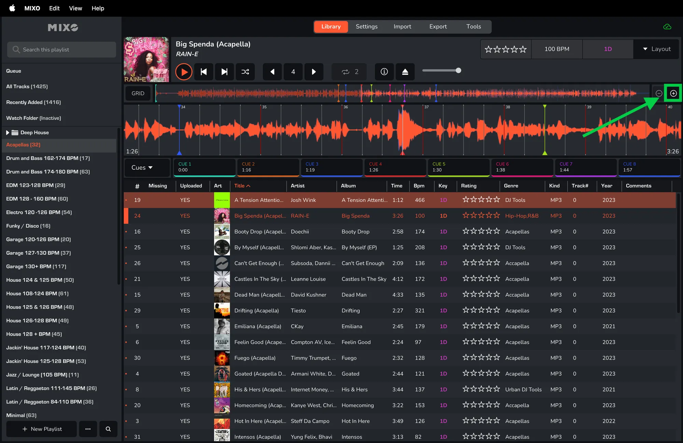Open the Edit menu
Screen dimensions: 683x443
click(x=54, y=8)
